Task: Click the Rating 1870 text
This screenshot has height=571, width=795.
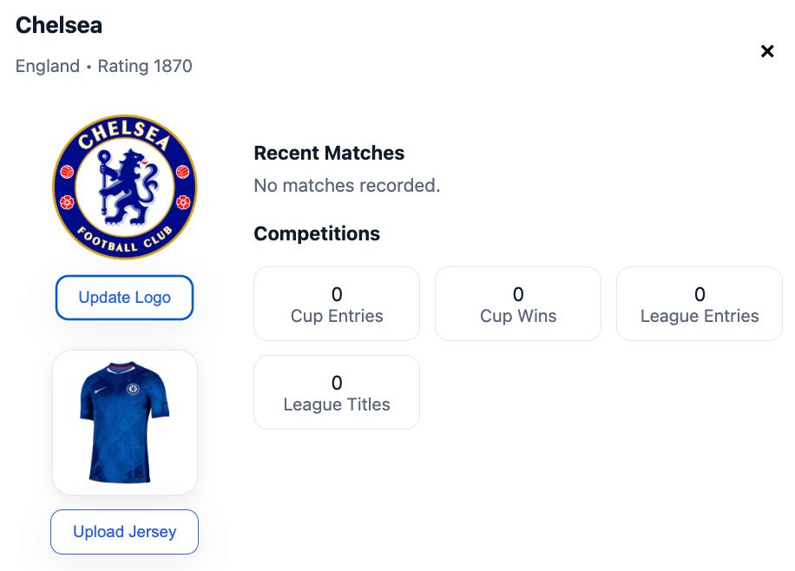Action: 145,66
